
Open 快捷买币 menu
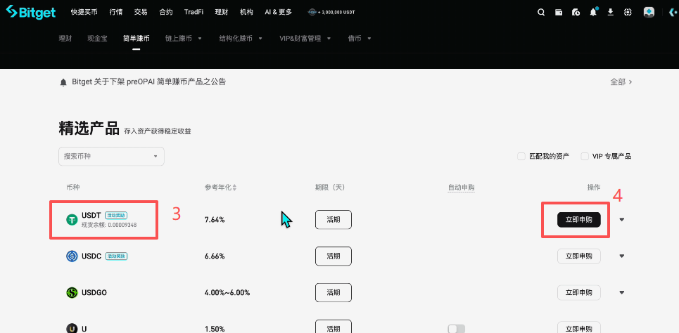[84, 12]
